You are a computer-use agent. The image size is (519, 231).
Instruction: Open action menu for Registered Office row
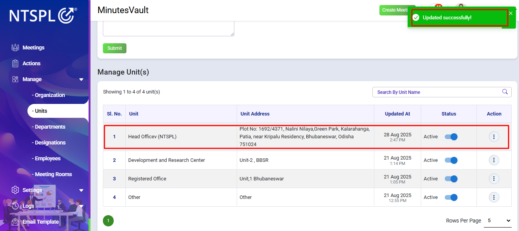[494, 178]
